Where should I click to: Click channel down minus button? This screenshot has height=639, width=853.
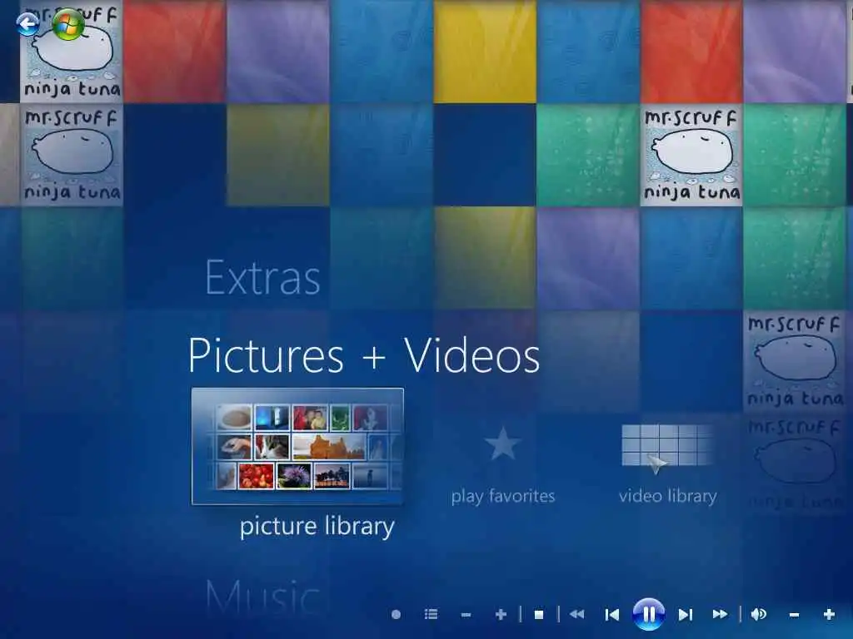(x=466, y=615)
